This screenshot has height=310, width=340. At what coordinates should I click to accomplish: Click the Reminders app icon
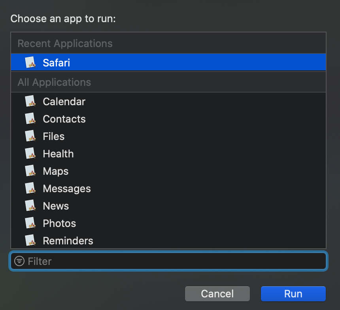click(30, 240)
